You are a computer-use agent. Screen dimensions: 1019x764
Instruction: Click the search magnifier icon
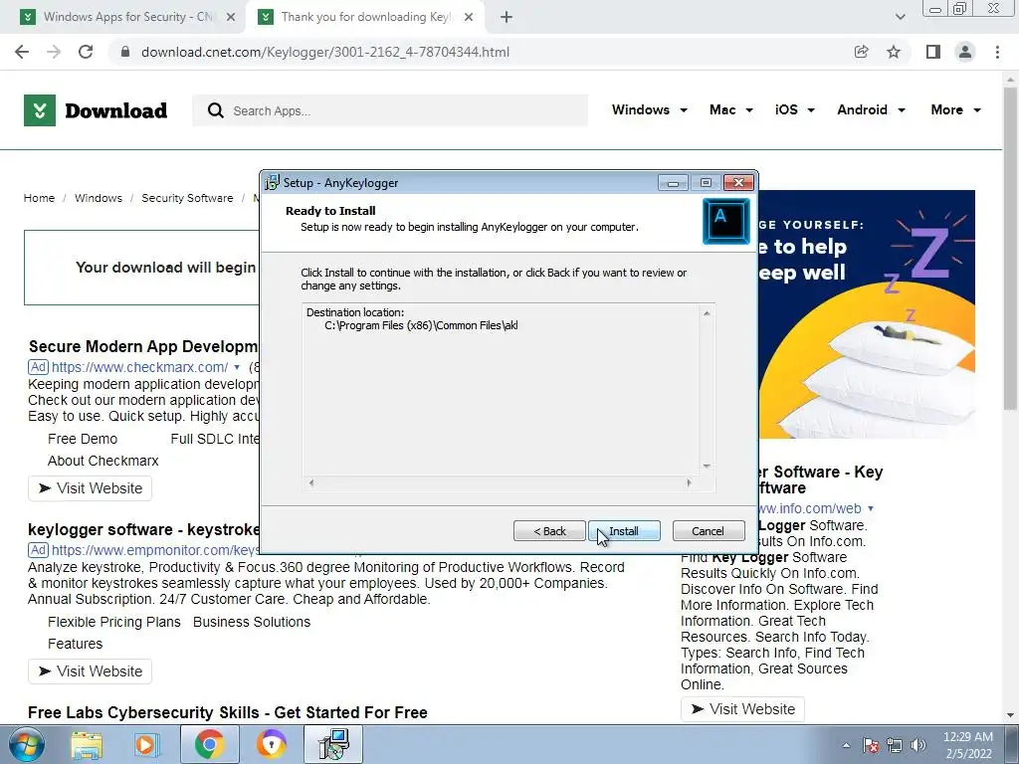pos(216,110)
